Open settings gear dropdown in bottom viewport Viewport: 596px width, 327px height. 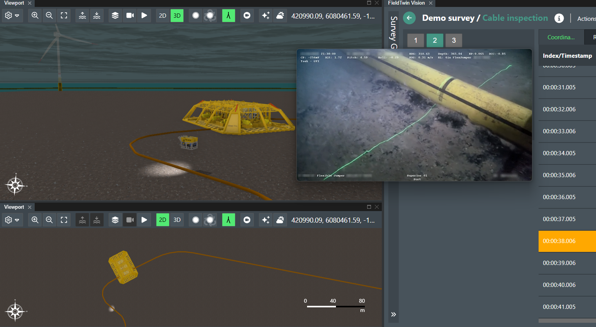tap(12, 220)
